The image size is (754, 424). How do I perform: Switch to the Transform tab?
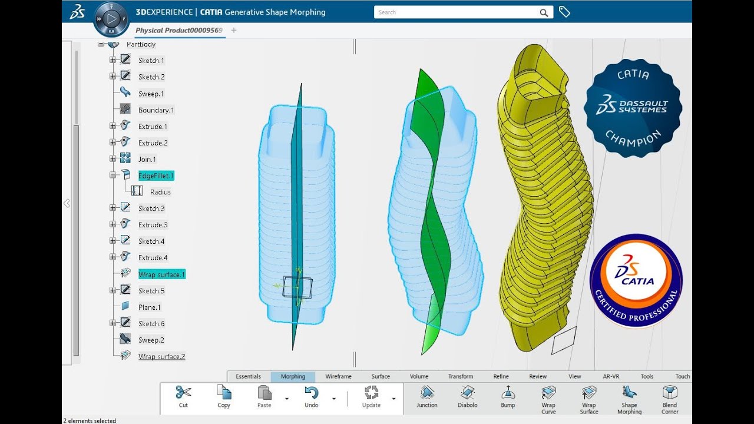coord(461,377)
